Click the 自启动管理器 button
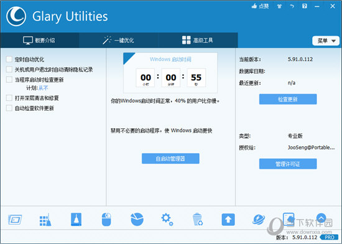The image size is (342, 244). click(x=170, y=159)
